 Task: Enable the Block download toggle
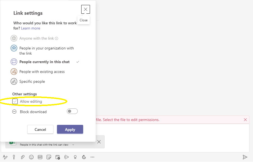pos(72,111)
